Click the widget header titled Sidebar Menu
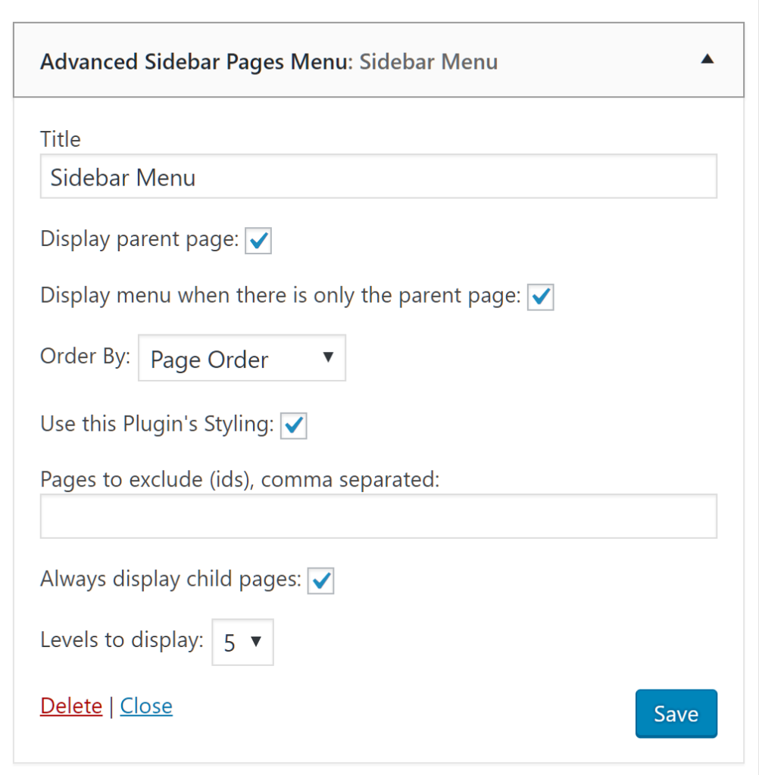Screen dimensions: 759x775 (x=429, y=61)
